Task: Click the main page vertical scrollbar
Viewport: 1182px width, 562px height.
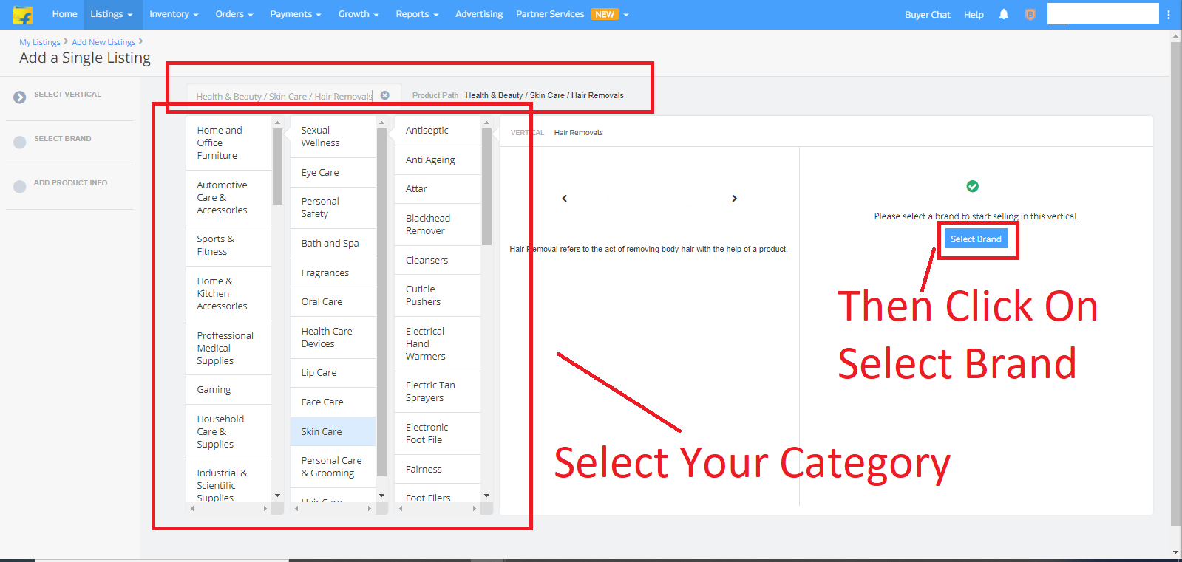Action: [1176, 284]
